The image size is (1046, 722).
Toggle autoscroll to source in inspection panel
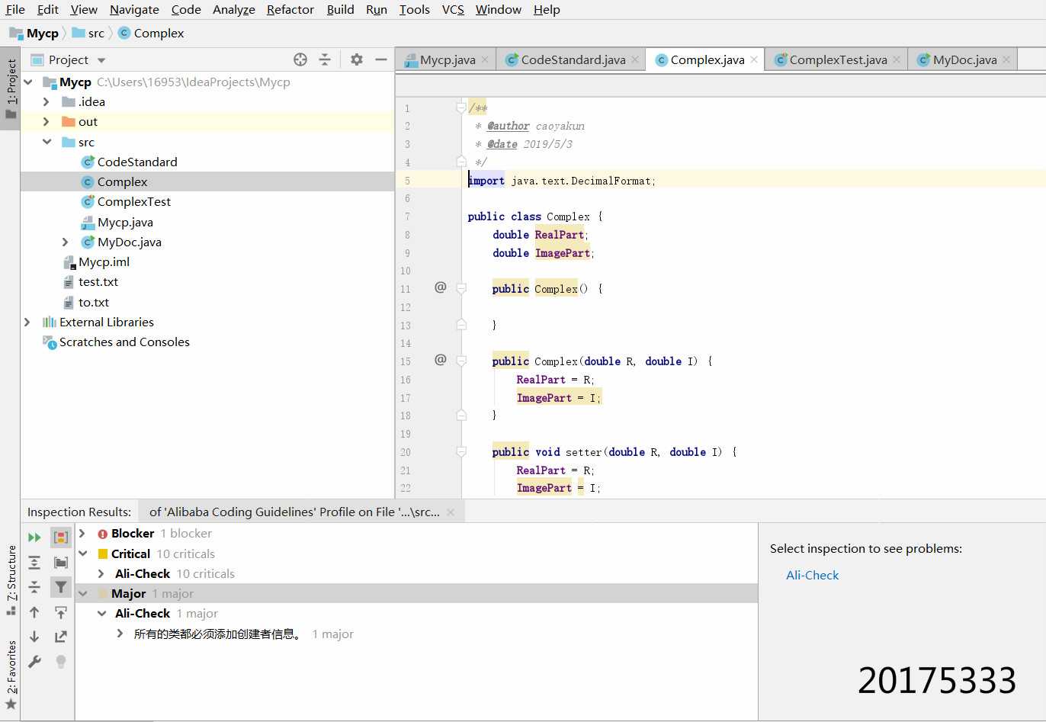61,612
